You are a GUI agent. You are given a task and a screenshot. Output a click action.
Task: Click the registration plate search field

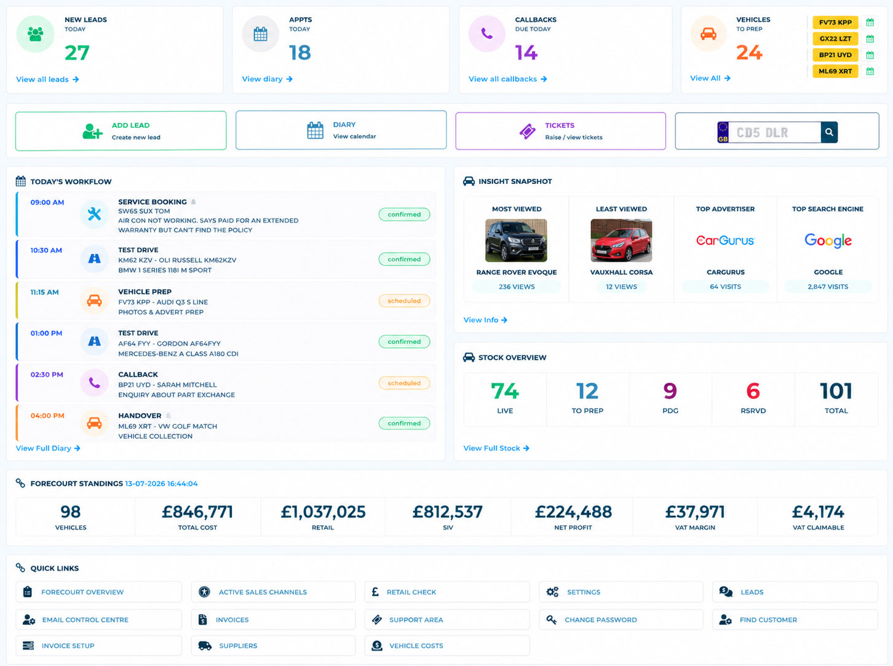[774, 132]
